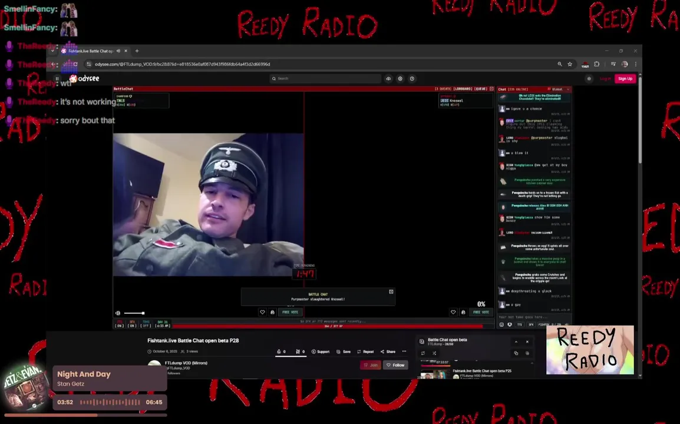Adjust the video volume slider
680x424 pixels.
pos(134,313)
